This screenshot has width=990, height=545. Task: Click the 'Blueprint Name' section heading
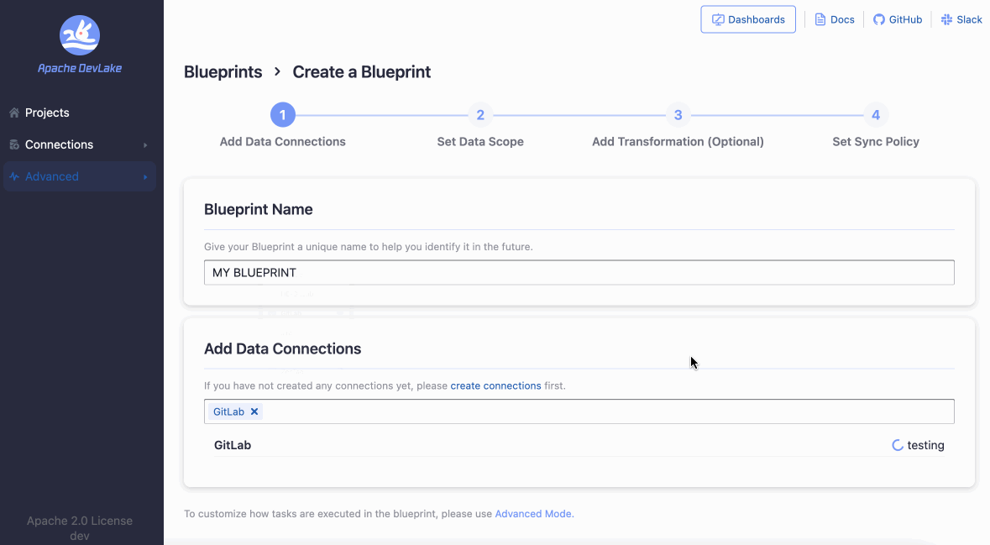point(259,210)
